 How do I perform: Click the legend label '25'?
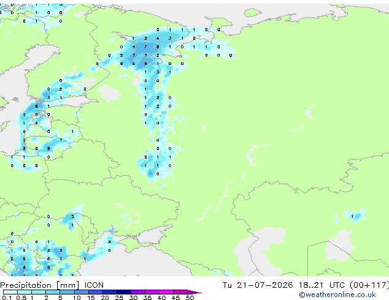119,298
